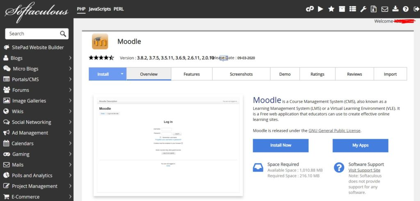This screenshot has height=201, width=420.
Task: Select the PHP scripts menu
Action: (x=81, y=9)
